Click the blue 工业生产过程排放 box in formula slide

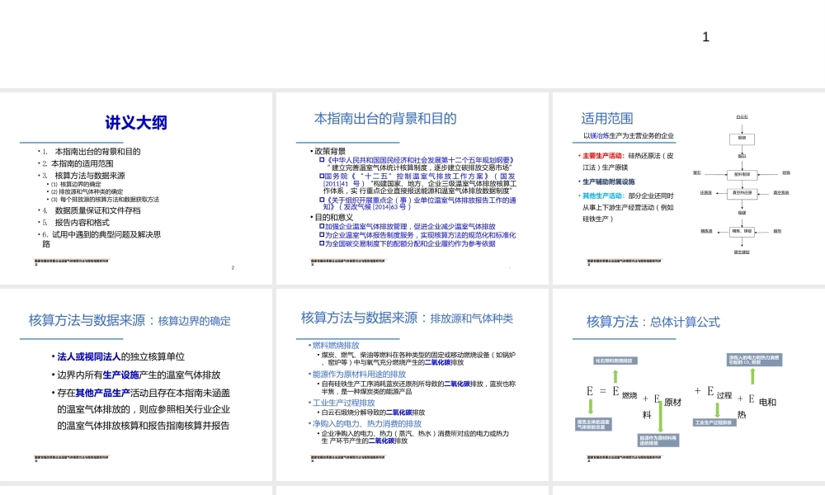714,422
